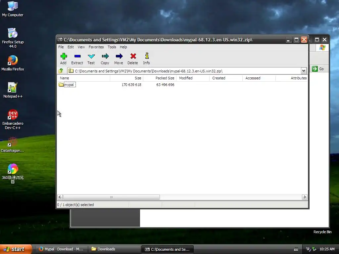Click the Copy toolbar icon

[x=105, y=59]
